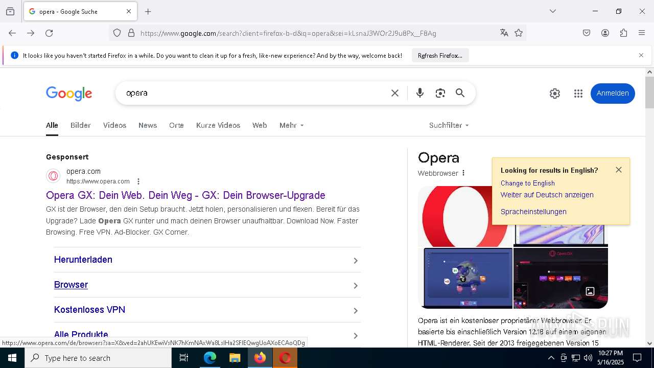Launch Microsoft Edge from taskbar
The image size is (654, 368).
[x=210, y=358]
